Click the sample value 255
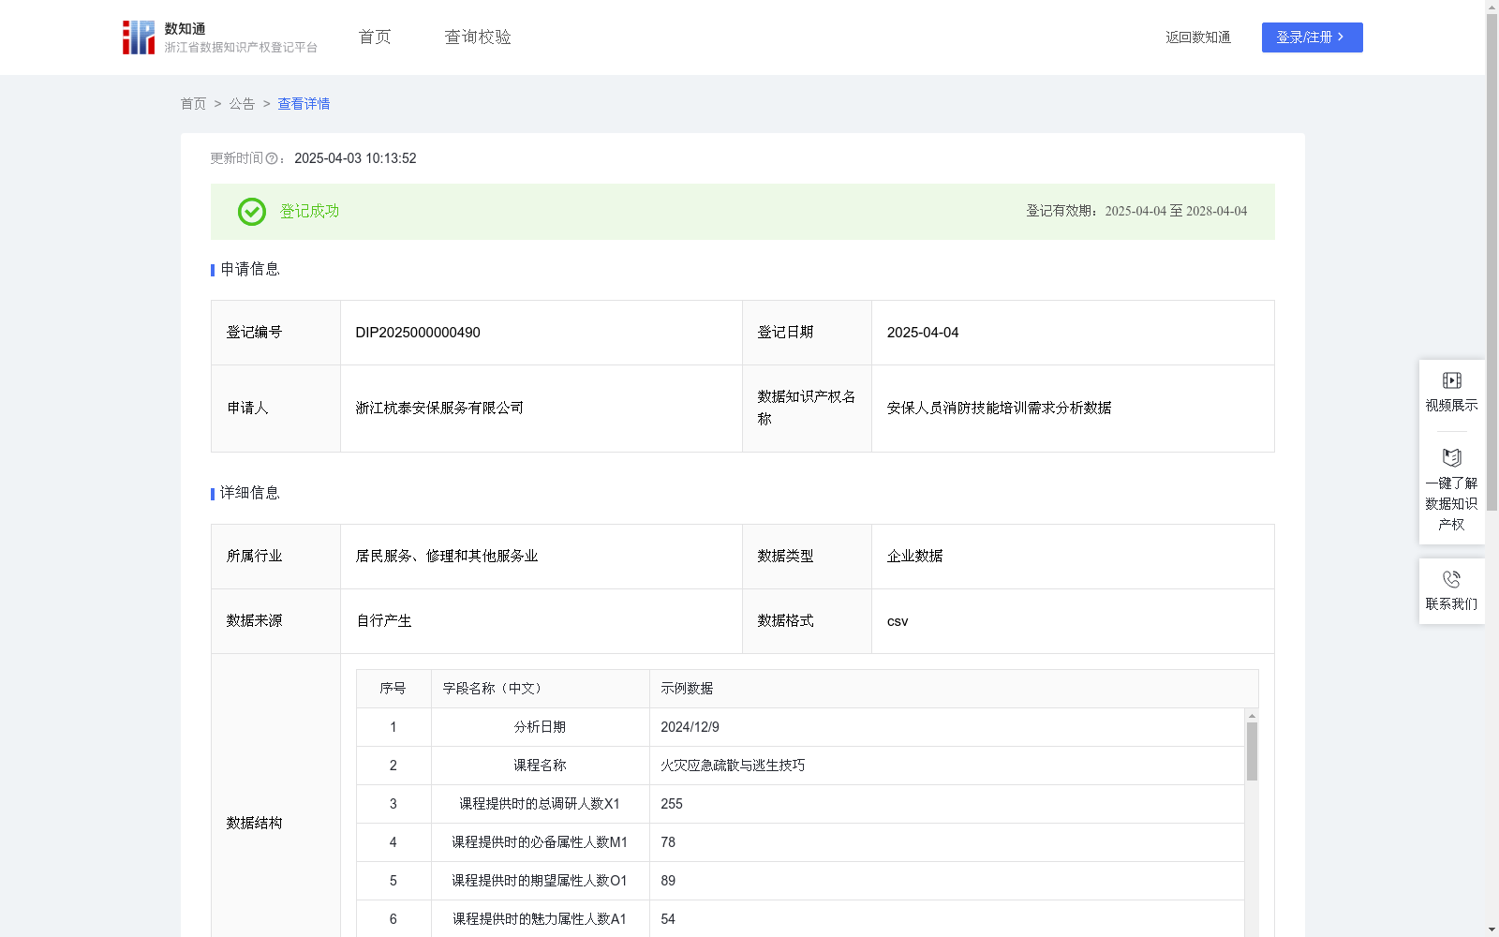The image size is (1499, 937). click(x=672, y=804)
